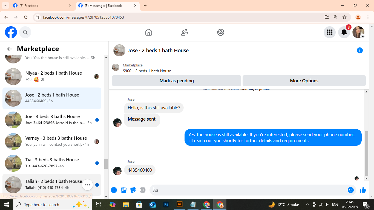The width and height of the screenshot is (374, 210).
Task: Send a thumbs-up like
Action: click(363, 190)
